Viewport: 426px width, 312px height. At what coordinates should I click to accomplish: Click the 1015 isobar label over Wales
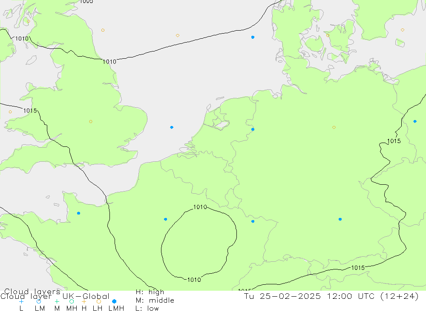(x=30, y=111)
